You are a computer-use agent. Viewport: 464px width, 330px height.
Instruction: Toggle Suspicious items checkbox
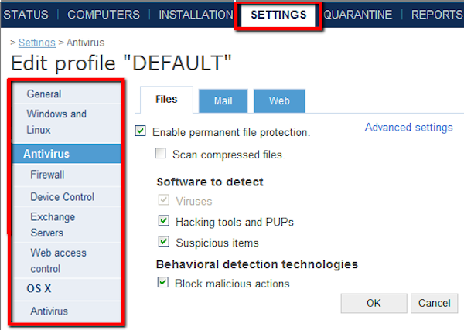coord(164,241)
